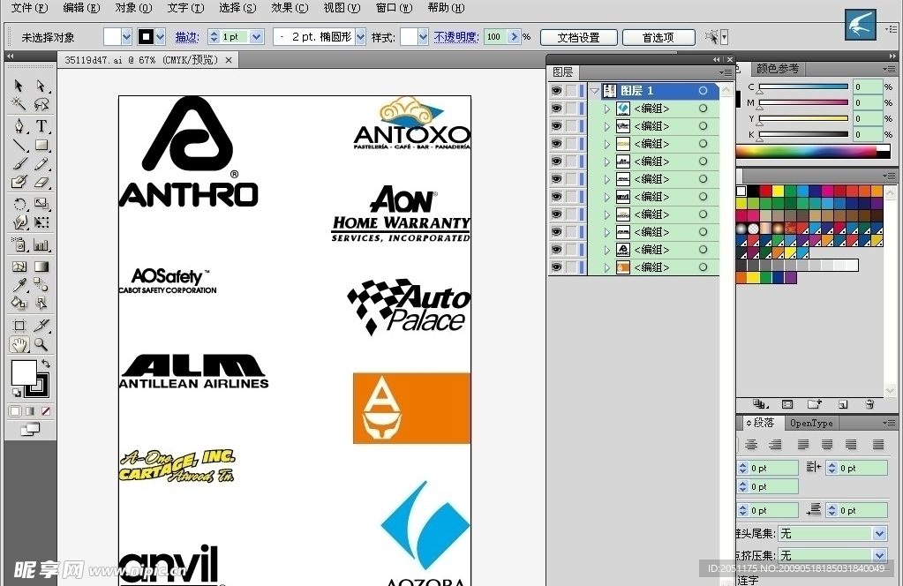The height and width of the screenshot is (586, 903).
Task: Toggle lock box for 图层 1
Action: pos(572,91)
